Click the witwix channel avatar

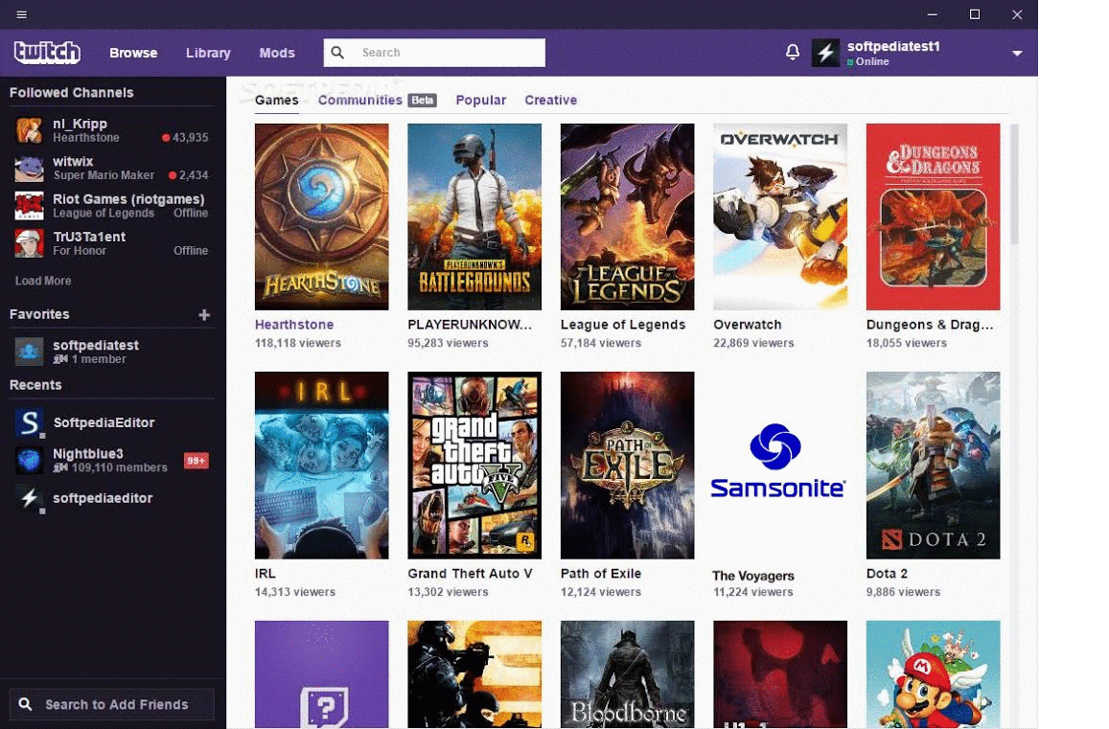coord(29,169)
